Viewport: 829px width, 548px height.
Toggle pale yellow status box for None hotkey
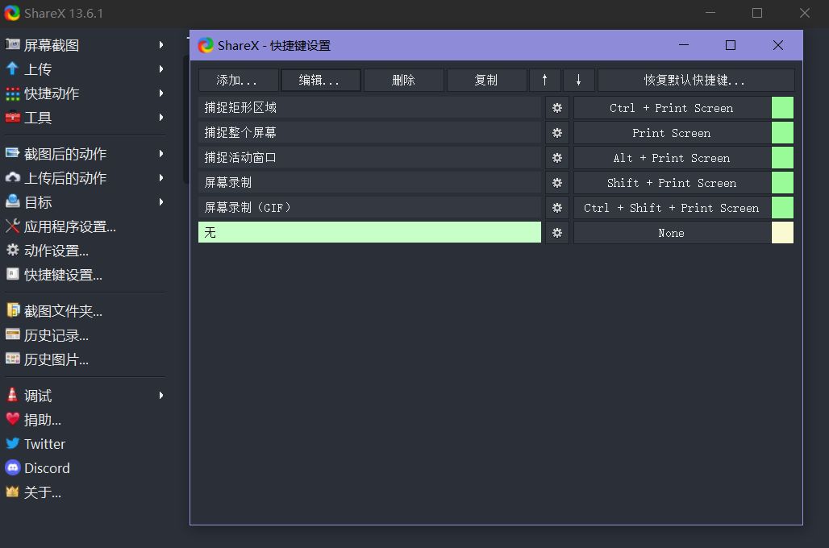pyautogui.click(x=782, y=233)
